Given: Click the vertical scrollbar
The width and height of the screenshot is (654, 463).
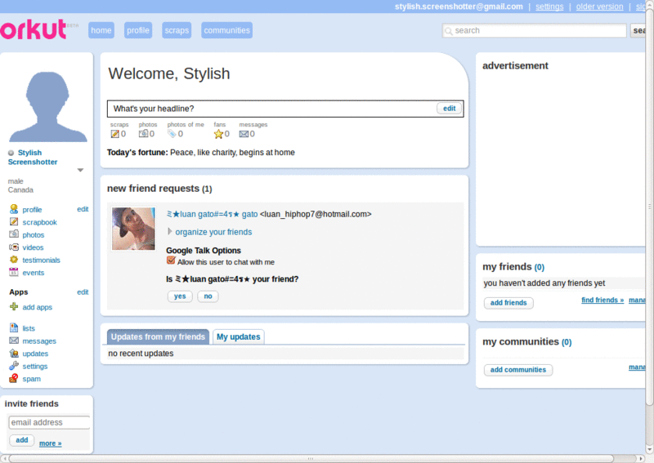Looking at the screenshot, I should tap(649, 207).
